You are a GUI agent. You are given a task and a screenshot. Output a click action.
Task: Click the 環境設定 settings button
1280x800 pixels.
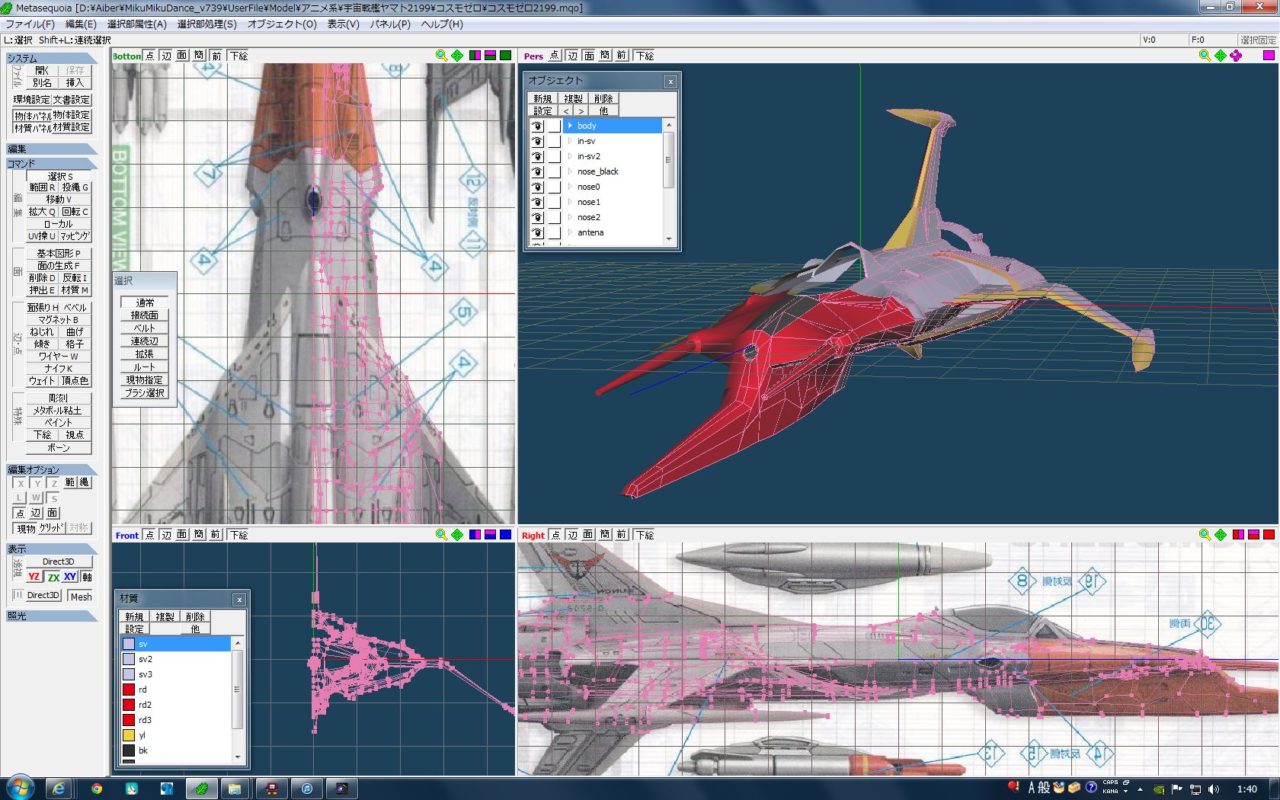pos(31,100)
